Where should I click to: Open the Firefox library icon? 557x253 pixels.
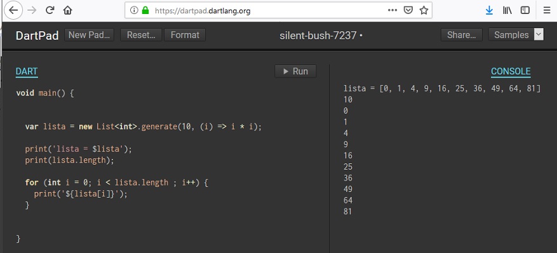point(507,10)
